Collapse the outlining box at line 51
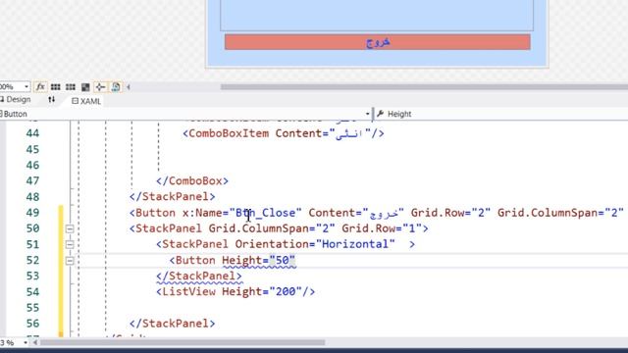Viewport: 628px width, 353px height. click(70, 244)
